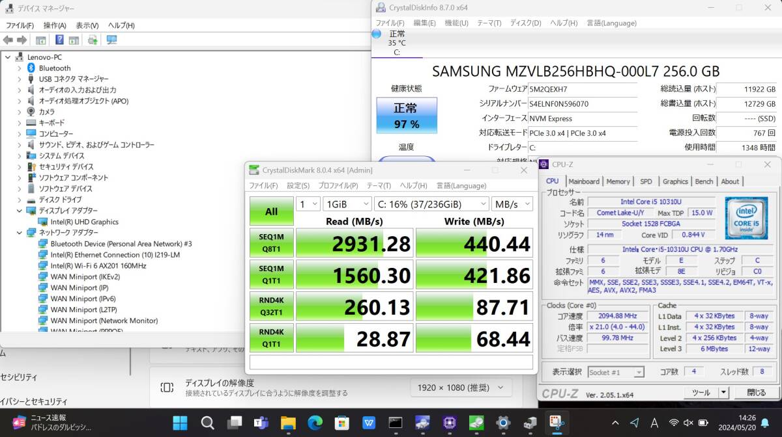Expand the Bluetooth category in Device Manager
The image size is (782, 437).
20,68
